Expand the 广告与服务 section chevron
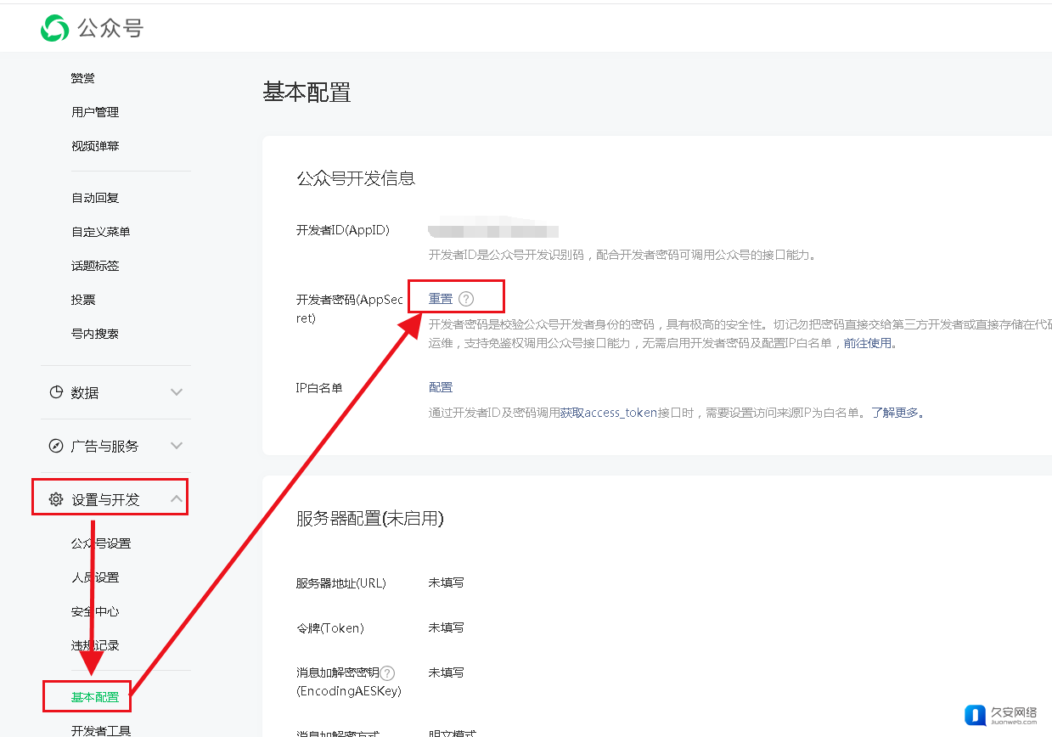This screenshot has width=1052, height=737. pyautogui.click(x=177, y=446)
